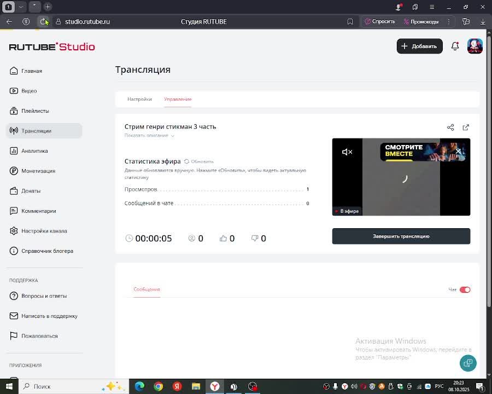This screenshot has width=492, height=394.
Task: Click the Сообщений в чате row
Action: coord(217,203)
